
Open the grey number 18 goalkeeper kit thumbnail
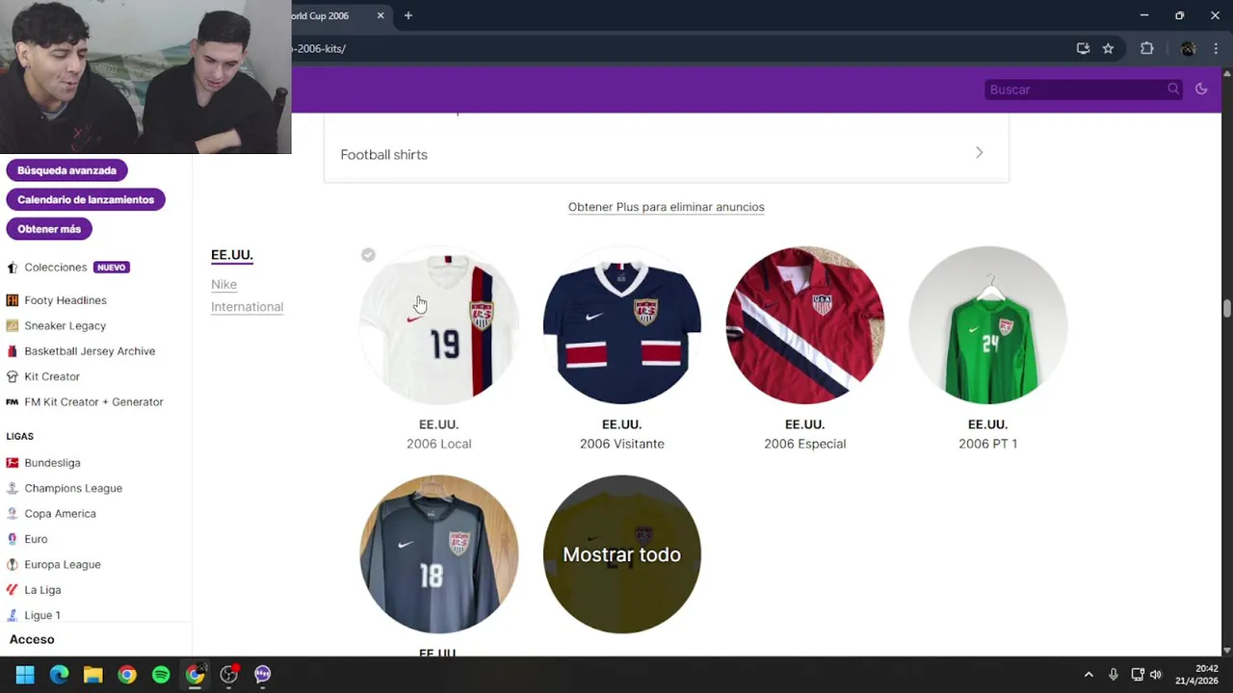(x=439, y=554)
